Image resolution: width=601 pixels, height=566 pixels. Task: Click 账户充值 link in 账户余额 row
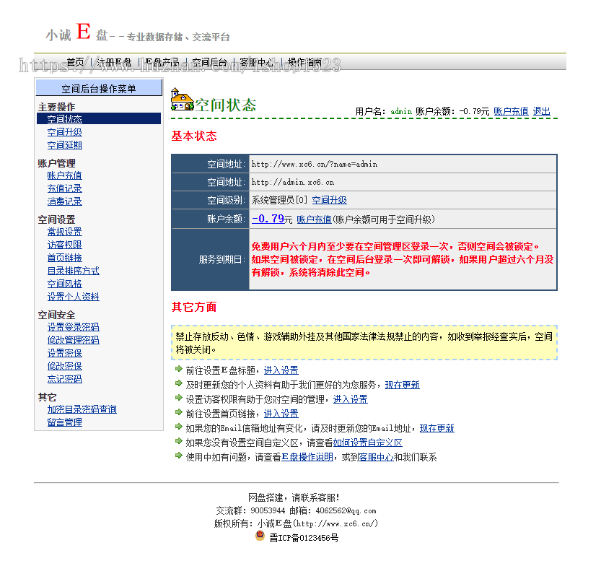pos(314,219)
